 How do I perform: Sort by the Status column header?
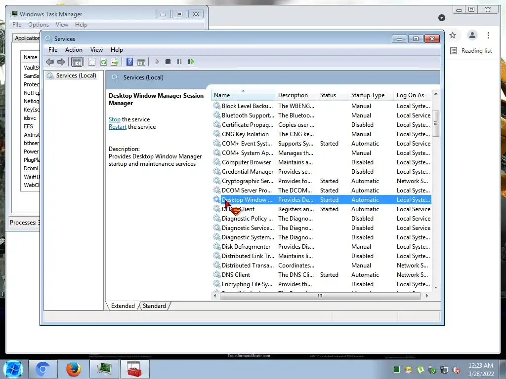(333, 95)
